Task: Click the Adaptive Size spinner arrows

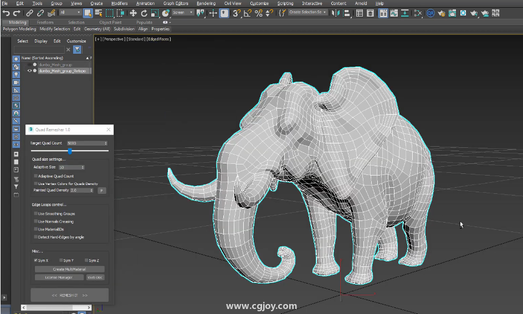Action: (x=83, y=167)
